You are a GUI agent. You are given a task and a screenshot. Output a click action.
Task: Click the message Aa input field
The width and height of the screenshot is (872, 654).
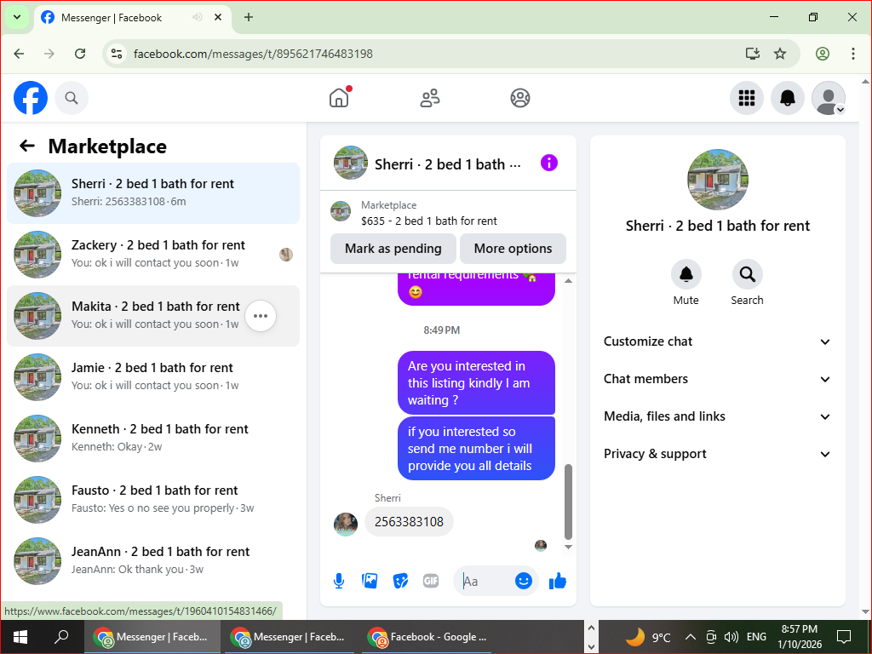tap(483, 581)
